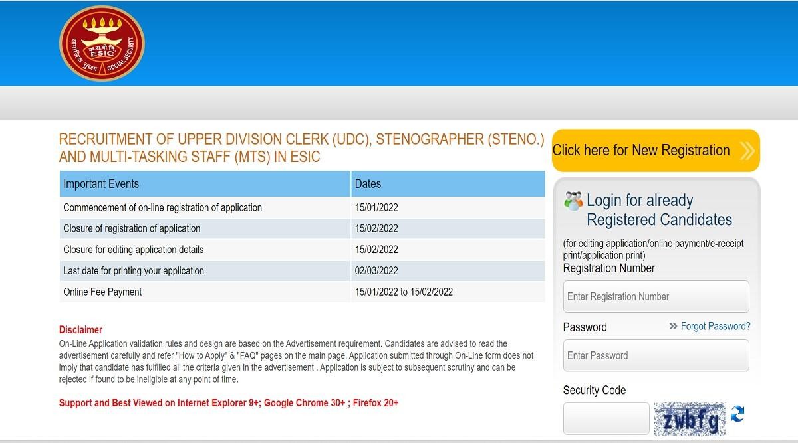Image resolution: width=798 pixels, height=443 pixels.
Task: Click the Important Events column header
Action: 101,184
